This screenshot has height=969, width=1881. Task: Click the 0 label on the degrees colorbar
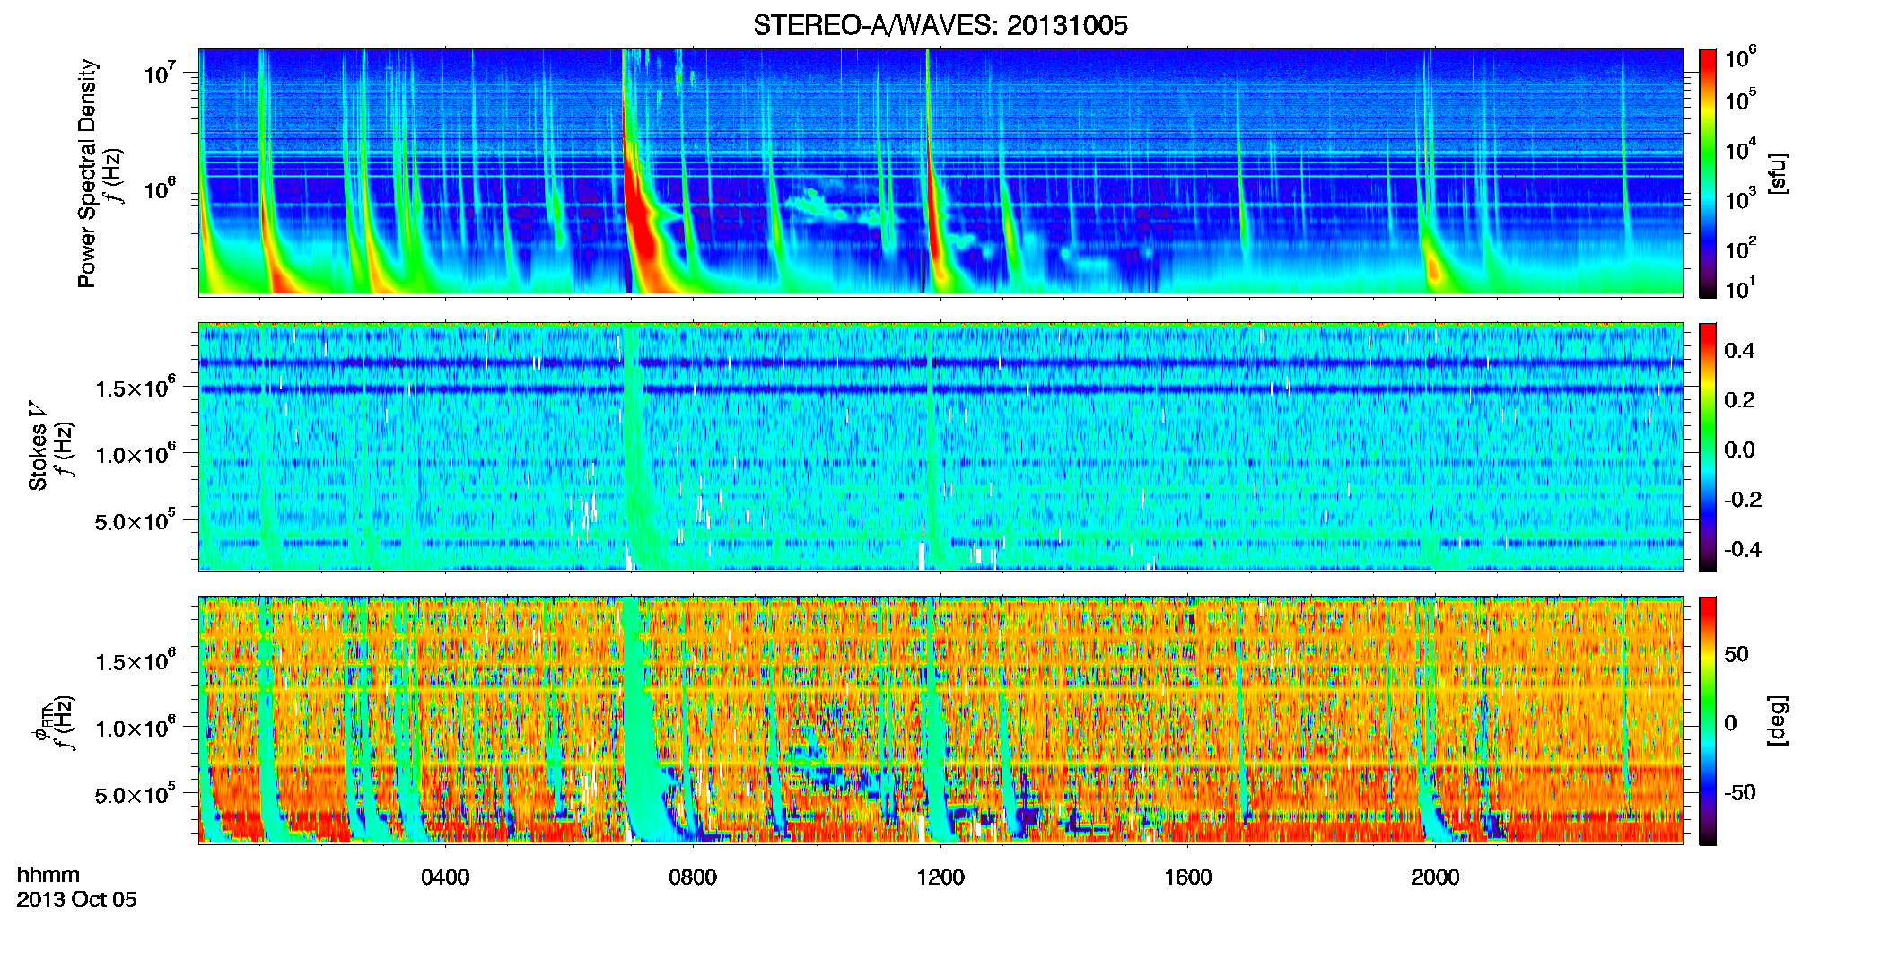[1730, 723]
